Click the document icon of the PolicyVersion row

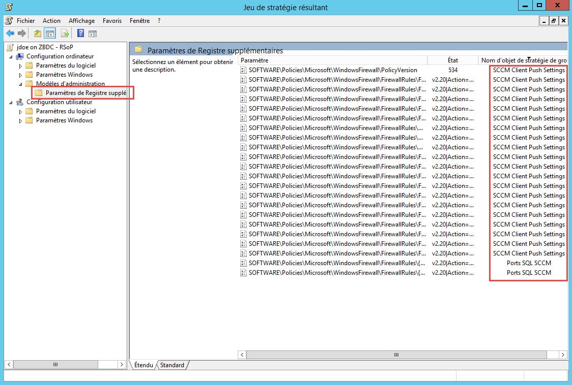click(x=243, y=70)
